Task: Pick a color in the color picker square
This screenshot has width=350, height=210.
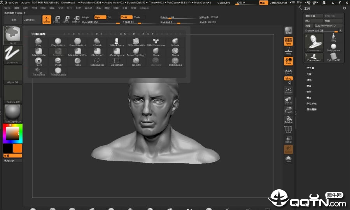Action: [12, 133]
